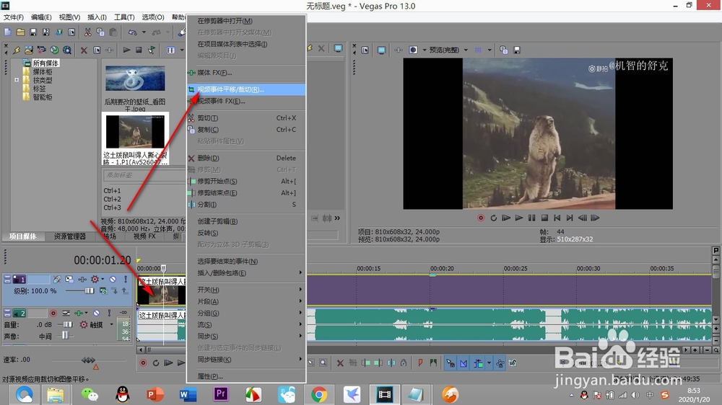Expand the 分组(G) submenu
The width and height of the screenshot is (722, 405).
[246, 313]
